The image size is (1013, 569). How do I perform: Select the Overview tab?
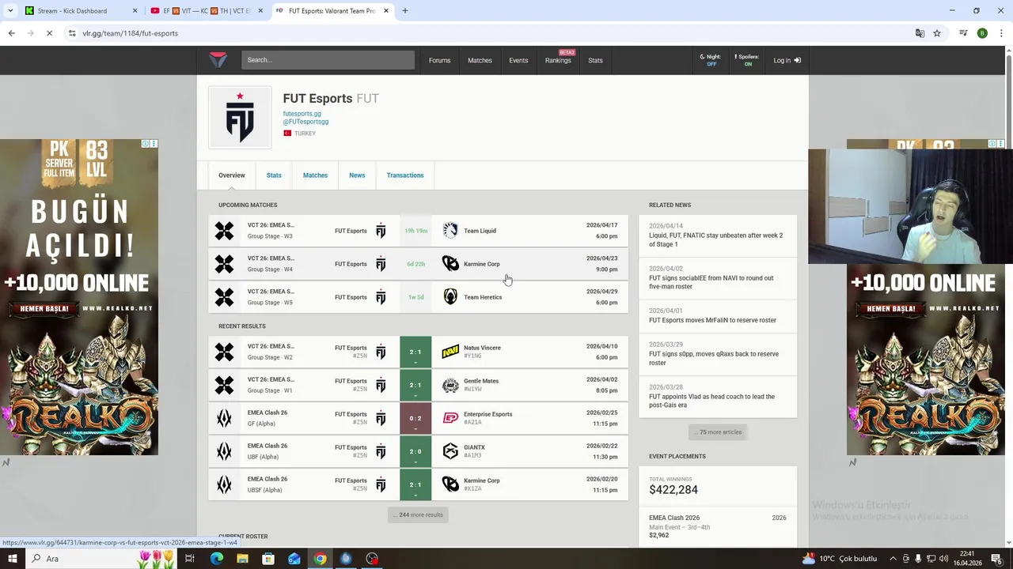[x=232, y=175]
